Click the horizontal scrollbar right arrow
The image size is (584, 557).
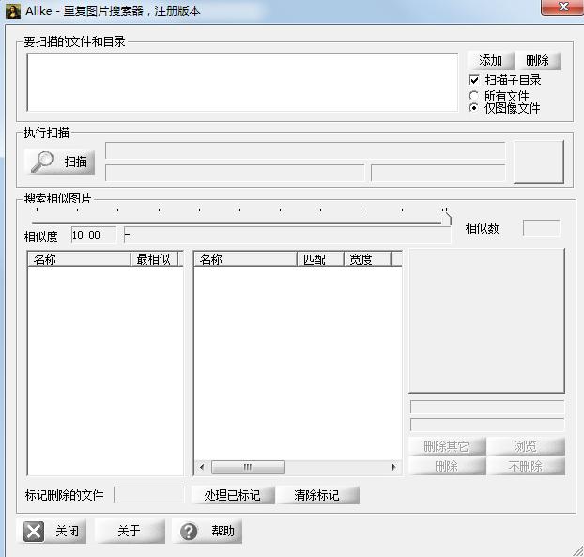coord(394,467)
